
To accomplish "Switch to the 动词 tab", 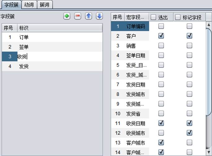I will tap(30, 5).
